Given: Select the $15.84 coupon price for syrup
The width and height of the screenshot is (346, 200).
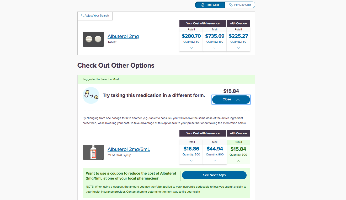Looking at the screenshot, I should pyautogui.click(x=238, y=149).
